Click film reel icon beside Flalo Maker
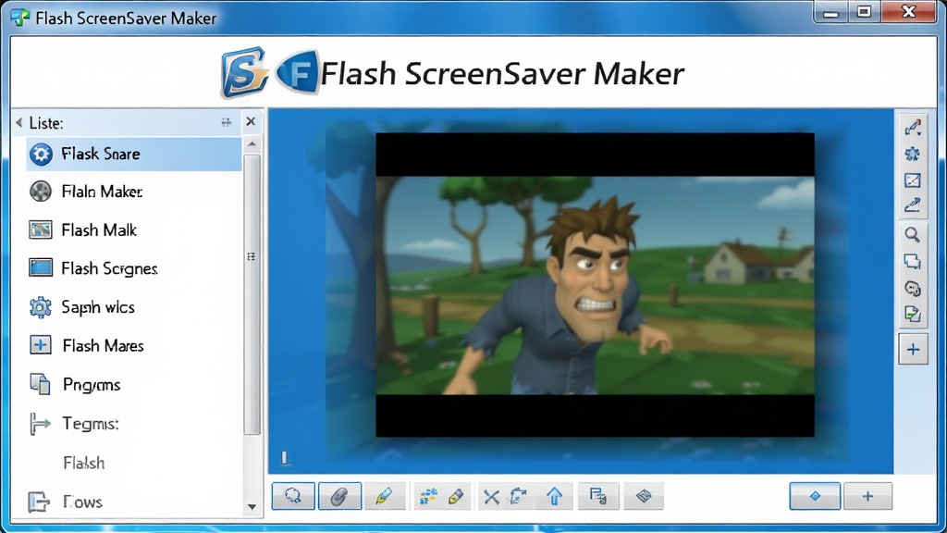 click(x=41, y=192)
